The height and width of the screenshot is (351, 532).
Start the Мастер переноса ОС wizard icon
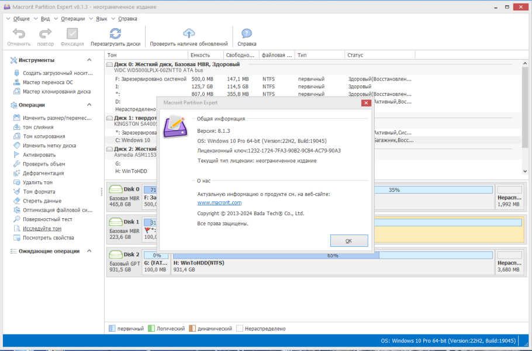[16, 82]
